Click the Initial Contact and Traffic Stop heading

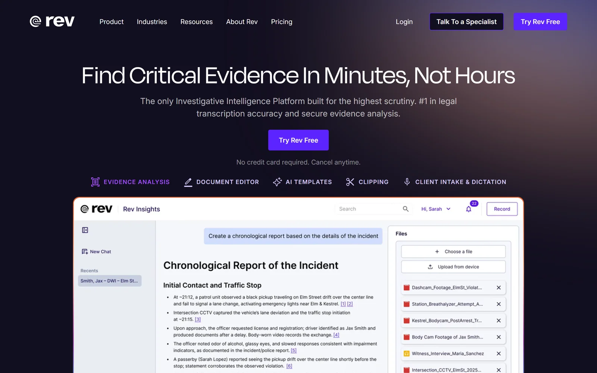pyautogui.click(x=212, y=285)
